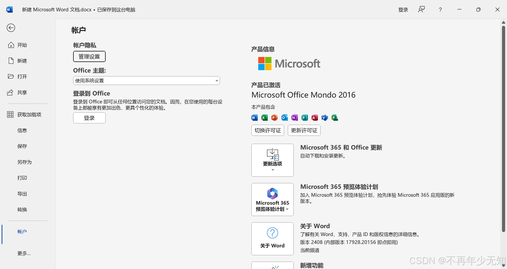Click the Excel product icon
The image size is (507, 269).
265,118
